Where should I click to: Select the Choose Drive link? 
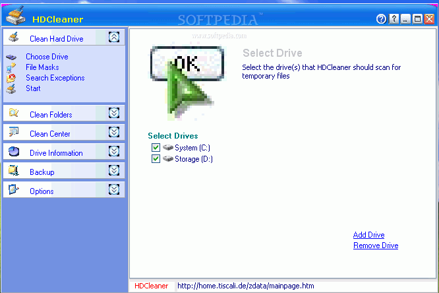(47, 57)
